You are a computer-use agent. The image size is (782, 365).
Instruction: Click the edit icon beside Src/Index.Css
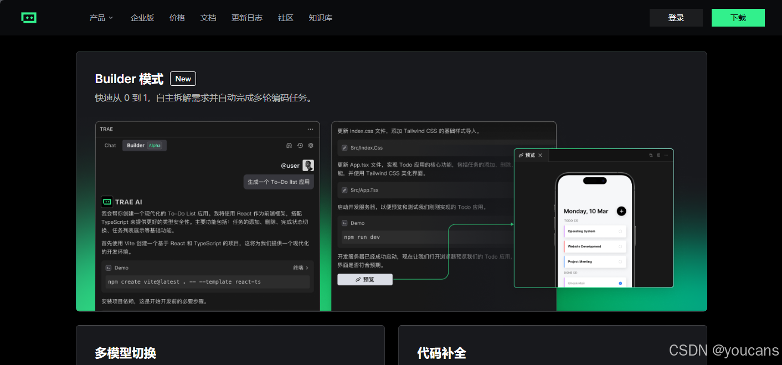pos(344,148)
